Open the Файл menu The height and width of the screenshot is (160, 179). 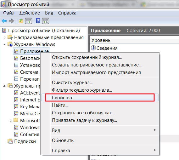point(9,13)
